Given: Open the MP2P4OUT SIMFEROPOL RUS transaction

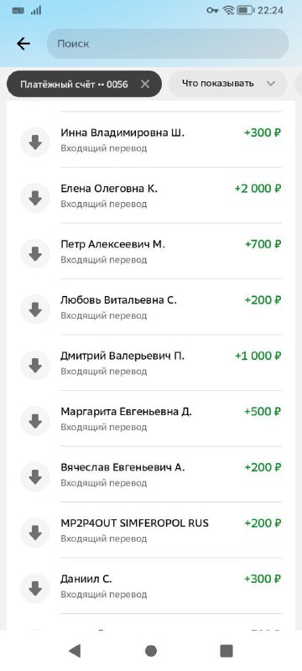Looking at the screenshot, I should (151, 530).
